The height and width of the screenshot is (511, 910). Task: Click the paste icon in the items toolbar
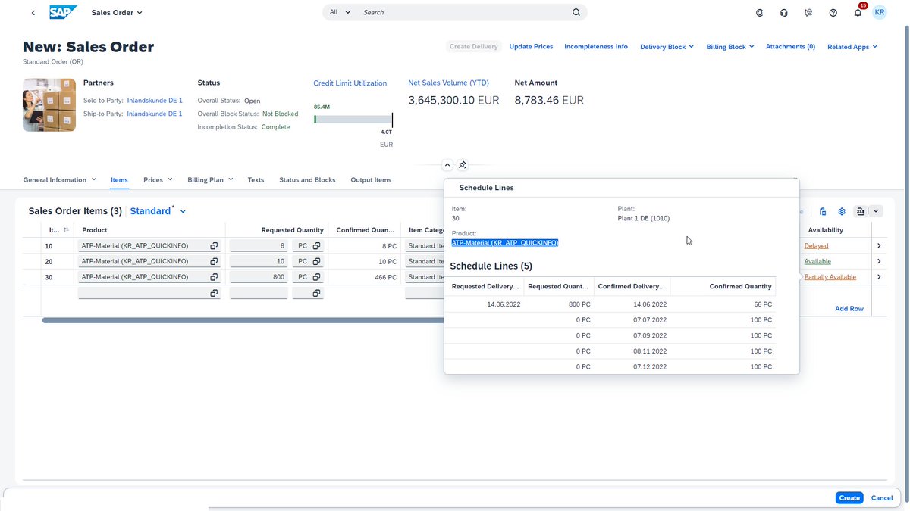coord(823,211)
